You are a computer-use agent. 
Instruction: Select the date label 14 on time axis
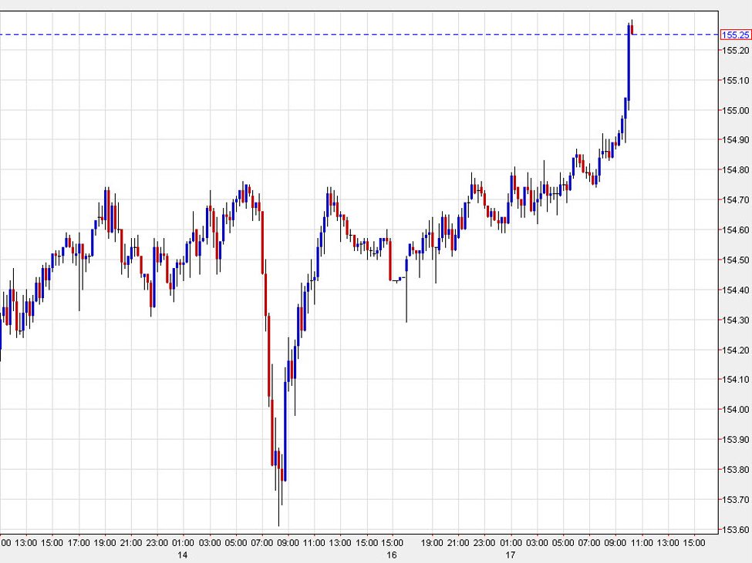tap(182, 555)
